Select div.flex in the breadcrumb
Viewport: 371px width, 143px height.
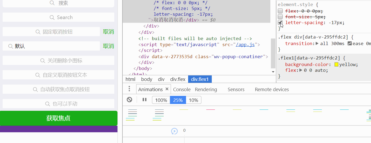click(x=178, y=79)
